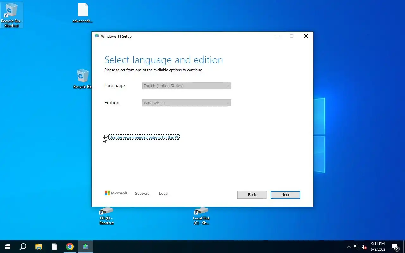Screen dimensions: 405x253
Task: Uncheck 'Use the recommended options for this PC'
Action: pos(107,137)
